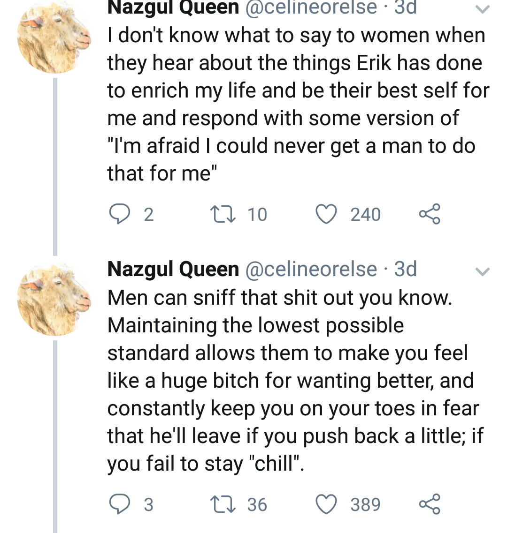Tap sheep avatar beside "Men can sniff" tweet
This screenshot has width=507, height=533.
tap(54, 300)
